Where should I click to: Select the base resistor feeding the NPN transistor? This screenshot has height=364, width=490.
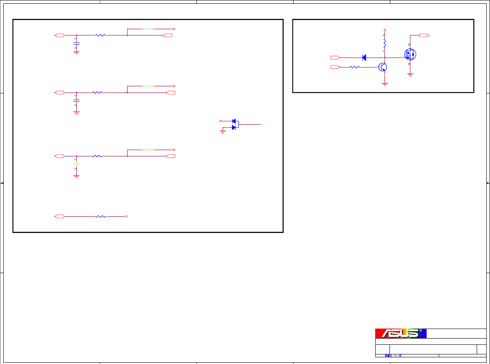354,67
